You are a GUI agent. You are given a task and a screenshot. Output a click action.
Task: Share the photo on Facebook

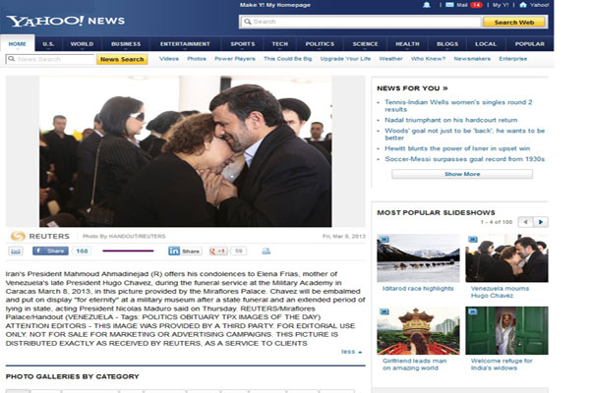[x=53, y=251]
